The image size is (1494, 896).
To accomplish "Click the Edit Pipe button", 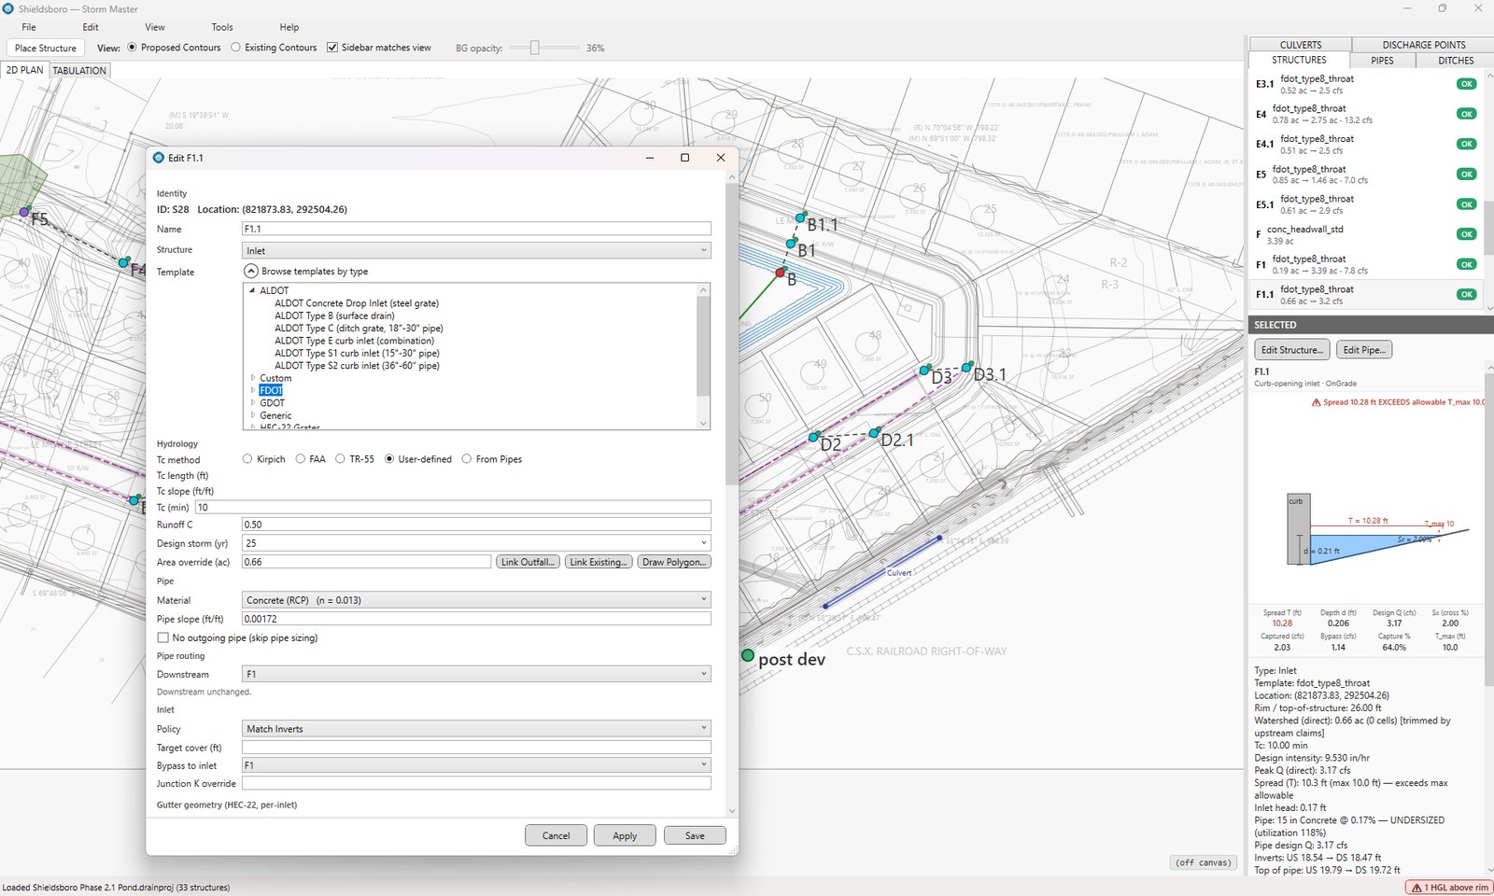I will (x=1364, y=350).
